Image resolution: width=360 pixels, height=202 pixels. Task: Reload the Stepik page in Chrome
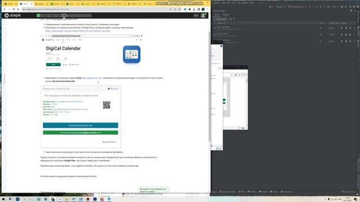coord(13,10)
